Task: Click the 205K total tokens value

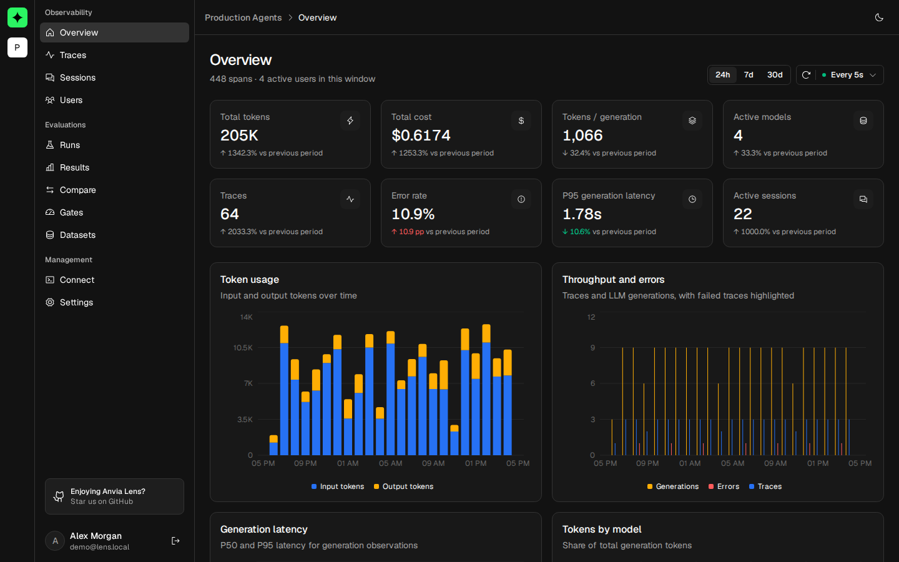Action: 239,136
